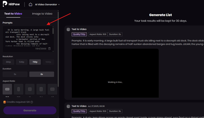Click the Credits required: 120 text
The width and height of the screenshot is (204, 118).
18,102
